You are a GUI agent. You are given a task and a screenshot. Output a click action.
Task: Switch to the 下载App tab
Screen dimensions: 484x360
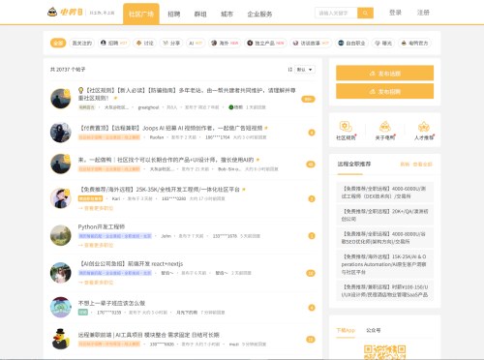[x=346, y=330]
